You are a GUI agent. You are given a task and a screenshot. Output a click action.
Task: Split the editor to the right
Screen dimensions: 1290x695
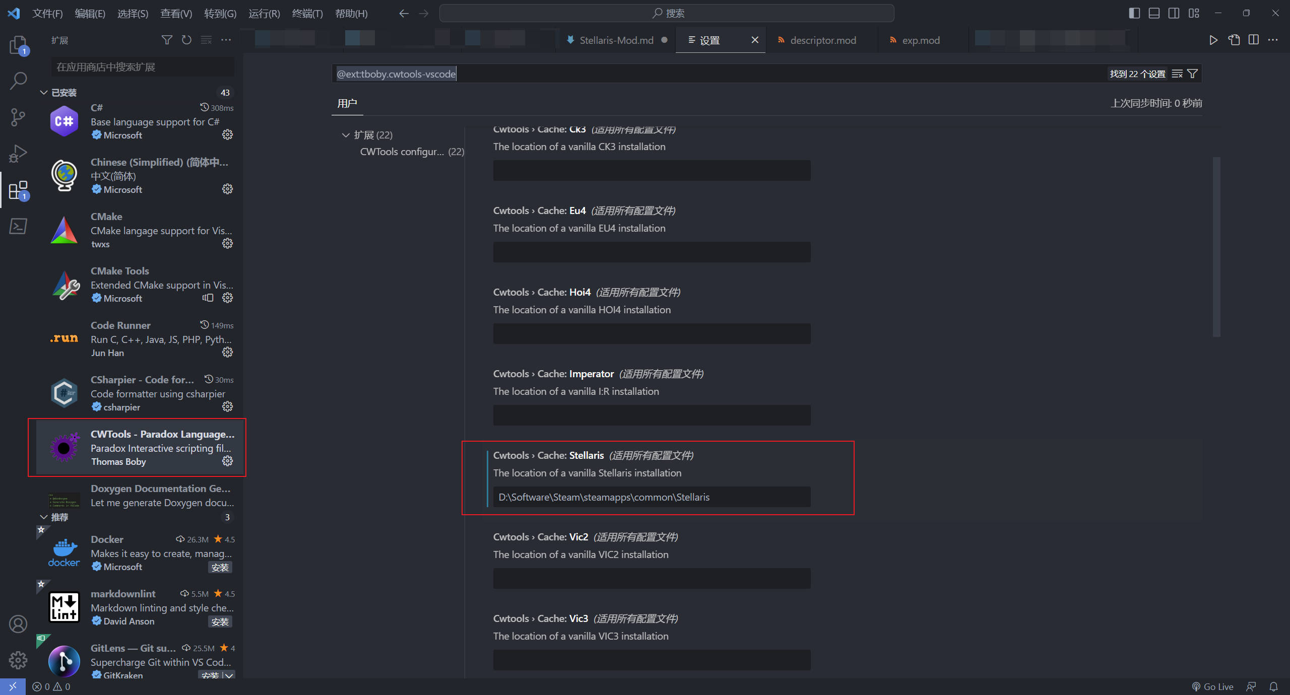[x=1253, y=40]
